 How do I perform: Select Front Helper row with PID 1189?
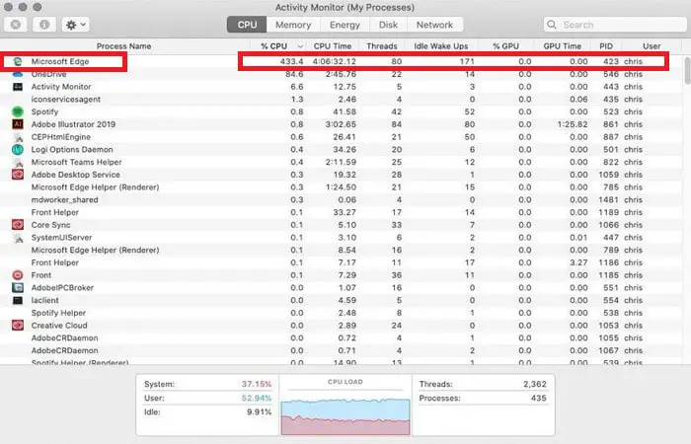pos(341,212)
